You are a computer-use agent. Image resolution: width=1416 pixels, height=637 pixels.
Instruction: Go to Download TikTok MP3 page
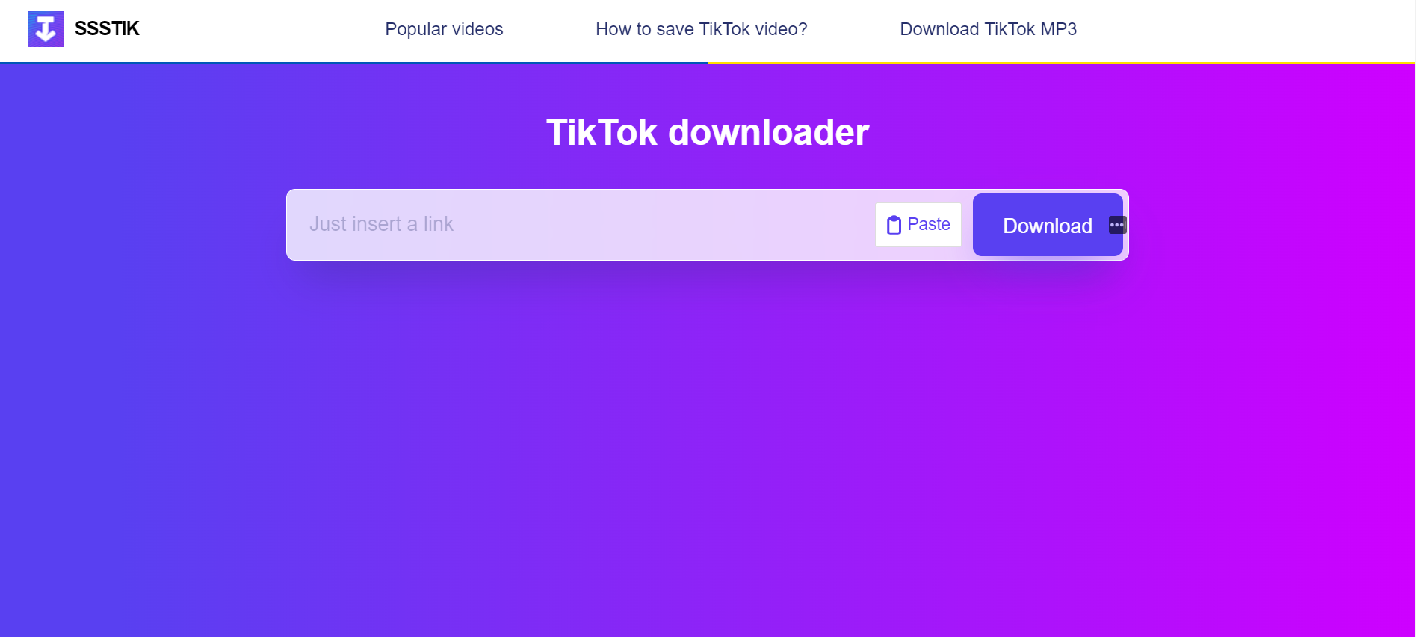pyautogui.click(x=988, y=29)
